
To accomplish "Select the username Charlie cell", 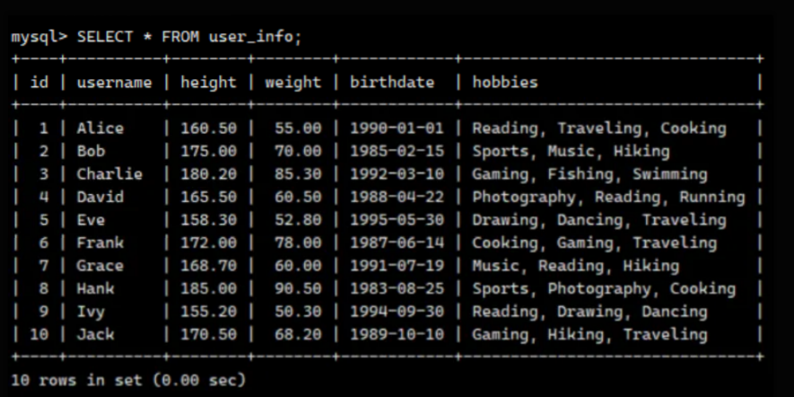I will 109,174.
